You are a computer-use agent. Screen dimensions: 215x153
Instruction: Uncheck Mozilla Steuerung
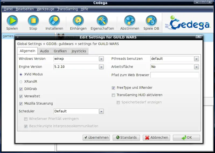pyautogui.click(x=21, y=104)
